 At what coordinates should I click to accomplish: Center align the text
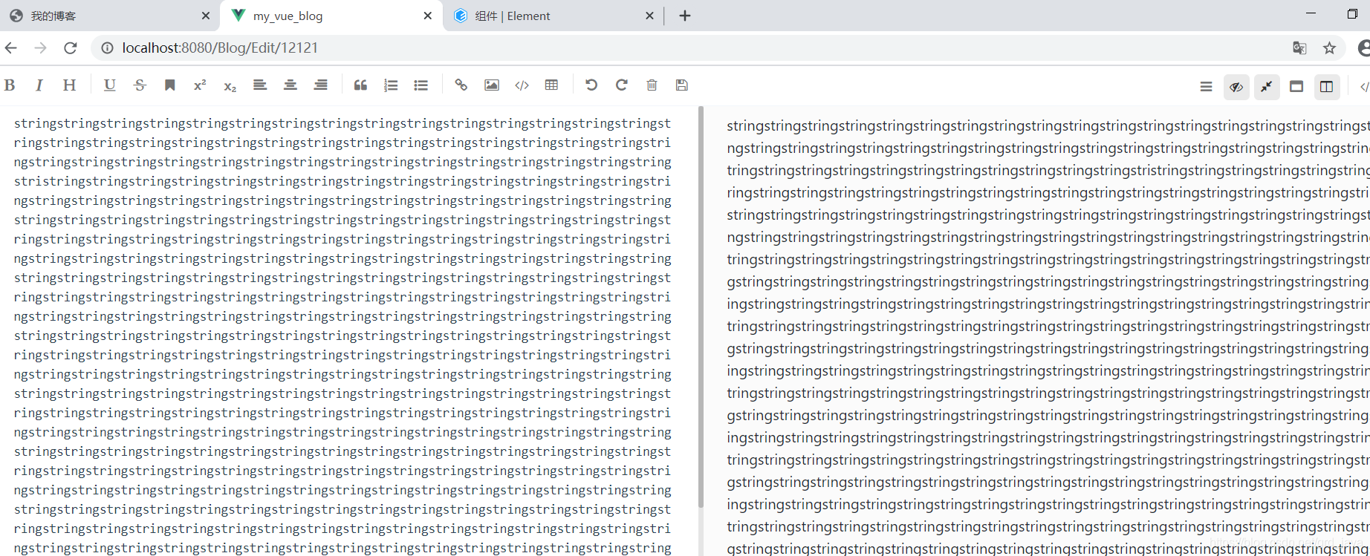[290, 85]
